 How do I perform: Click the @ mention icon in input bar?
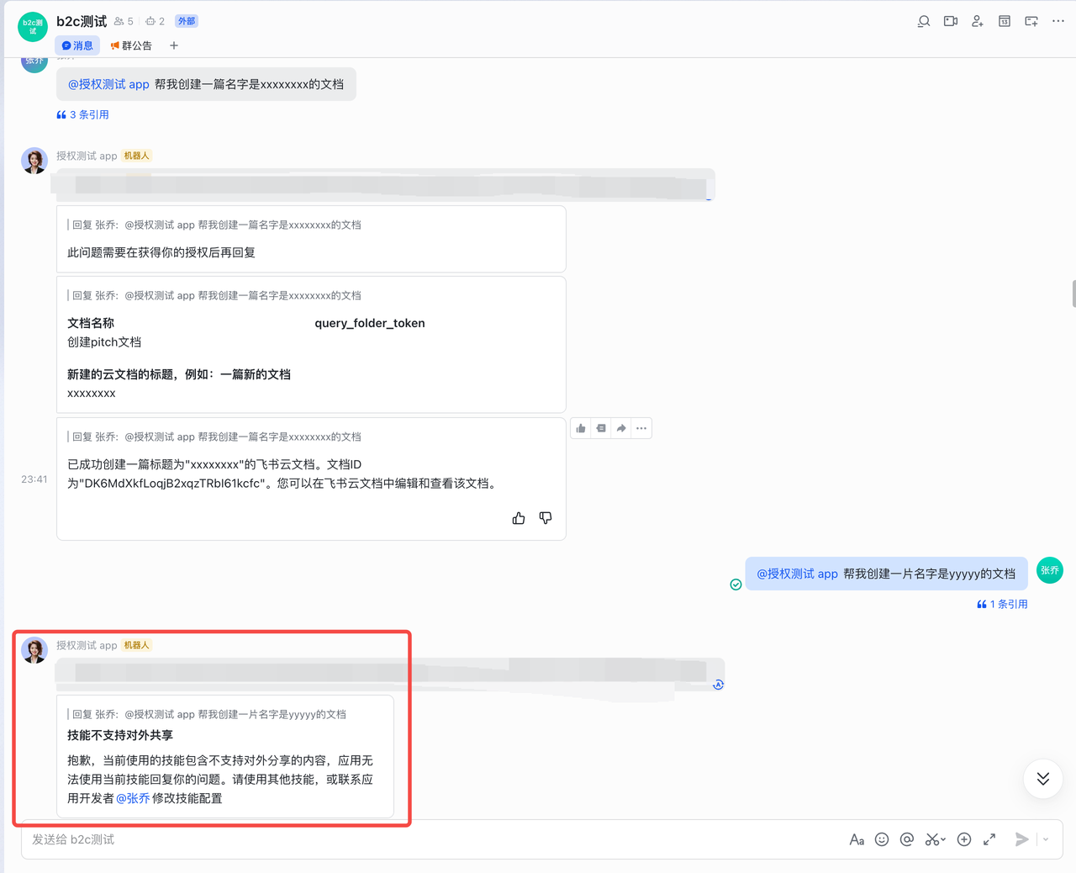tap(906, 839)
